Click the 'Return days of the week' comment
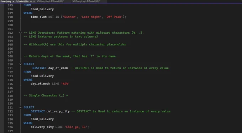The height and width of the screenshot is (133, 242). pos(69,56)
